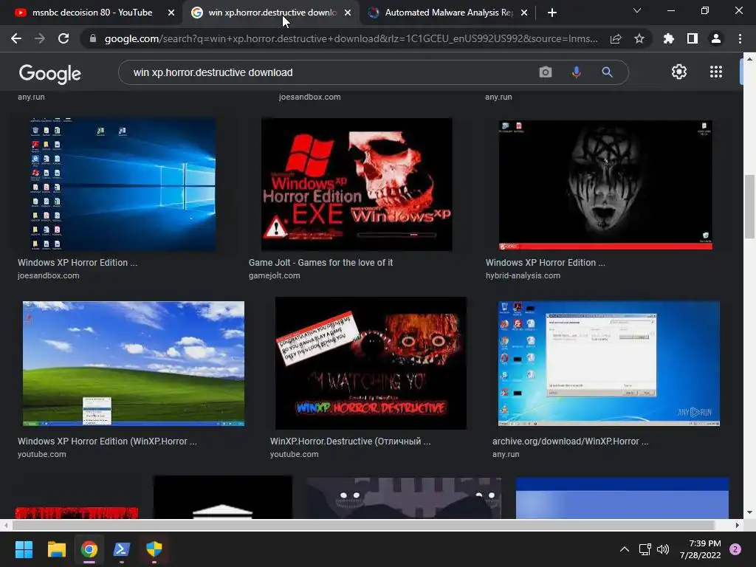Open network status tray icon
Viewport: 756px width, 567px height.
point(645,549)
